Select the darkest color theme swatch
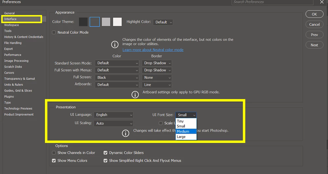328x174 pixels. click(x=83, y=22)
